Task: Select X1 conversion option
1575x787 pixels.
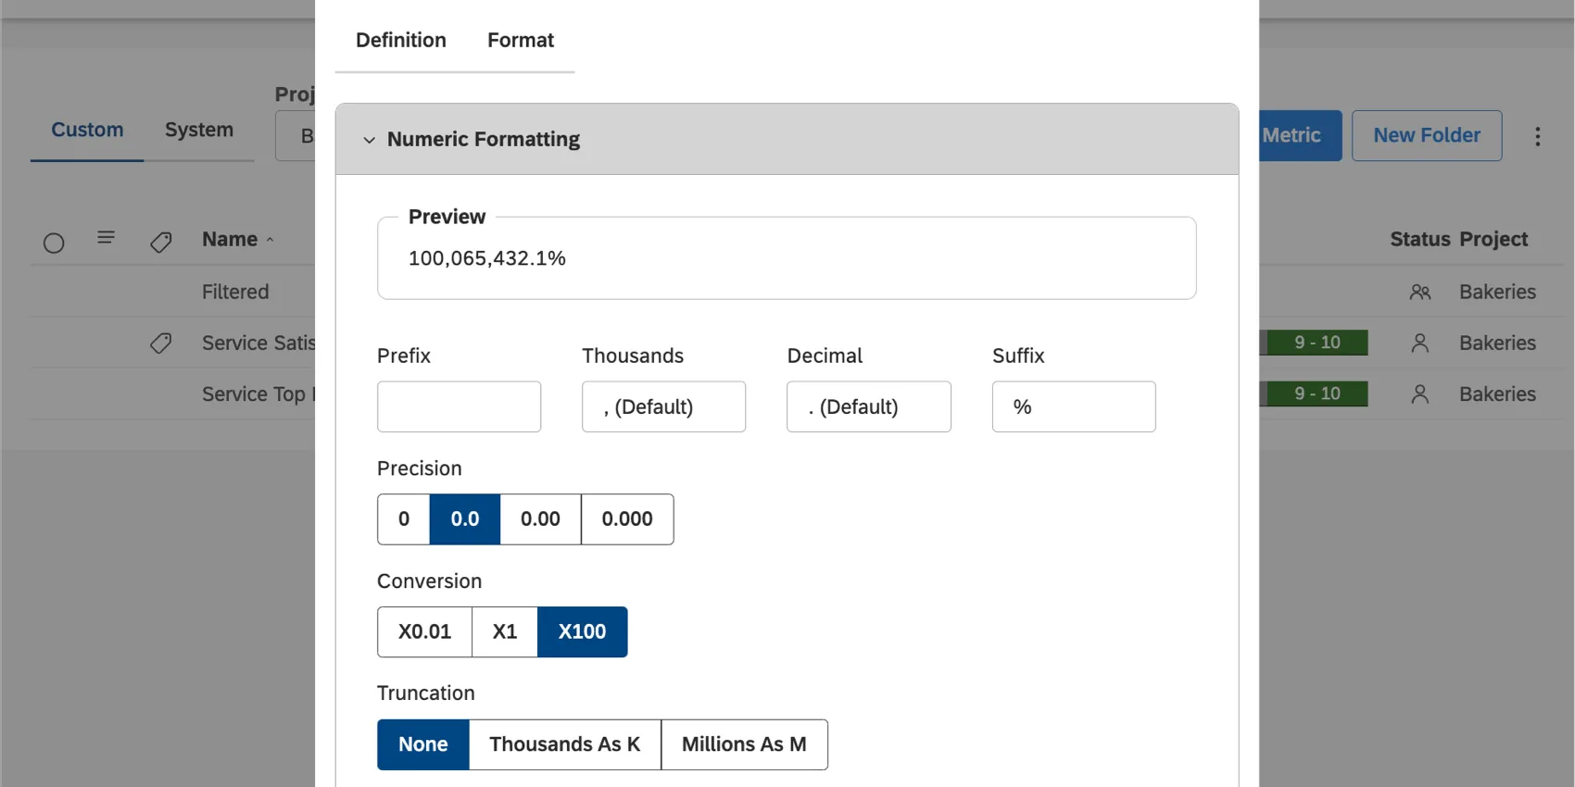Action: tap(504, 632)
